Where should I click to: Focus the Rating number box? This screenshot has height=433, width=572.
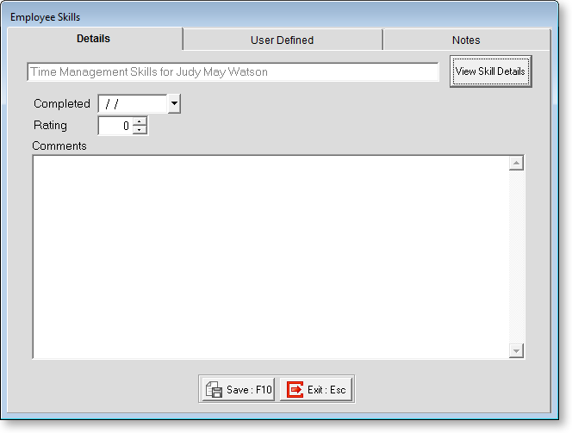coord(115,126)
